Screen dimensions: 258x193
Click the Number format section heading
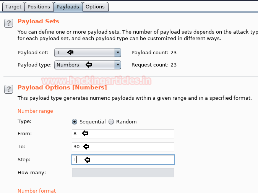pyautogui.click(x=37, y=190)
